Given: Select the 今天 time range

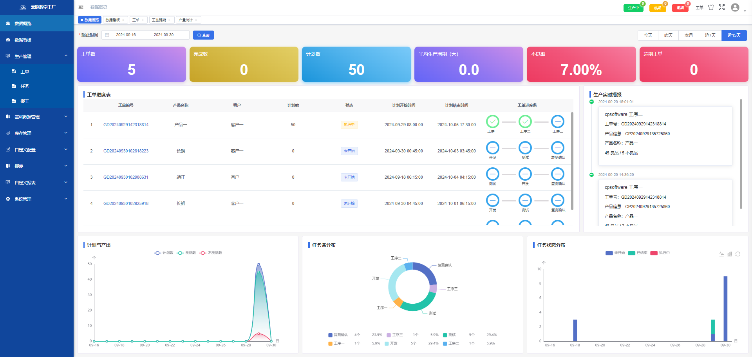Looking at the screenshot, I should [x=648, y=35].
